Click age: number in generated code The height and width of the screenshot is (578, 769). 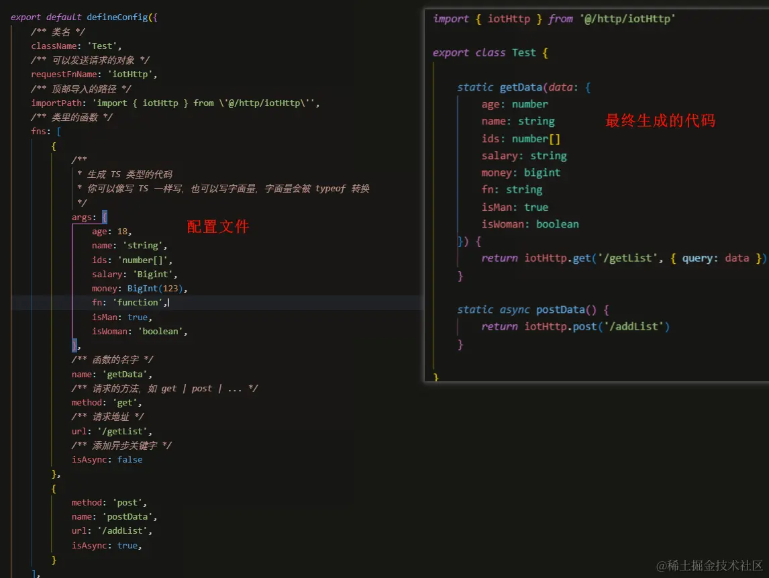515,105
